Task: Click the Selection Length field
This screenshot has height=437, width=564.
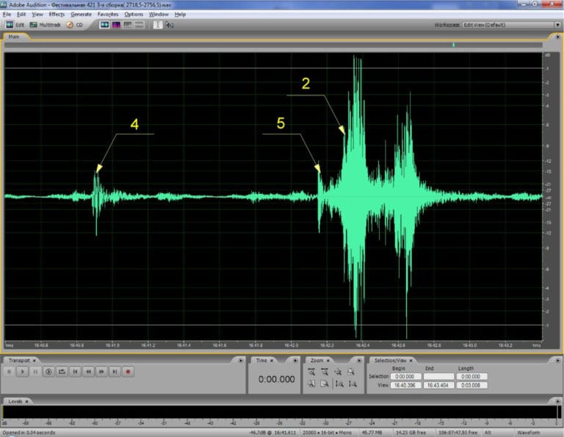Action: 472,377
